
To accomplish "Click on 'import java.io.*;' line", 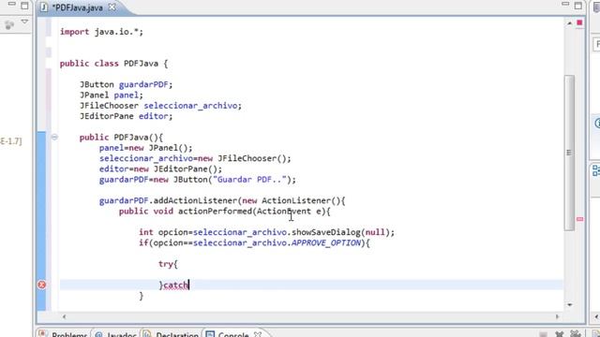I will tap(101, 32).
